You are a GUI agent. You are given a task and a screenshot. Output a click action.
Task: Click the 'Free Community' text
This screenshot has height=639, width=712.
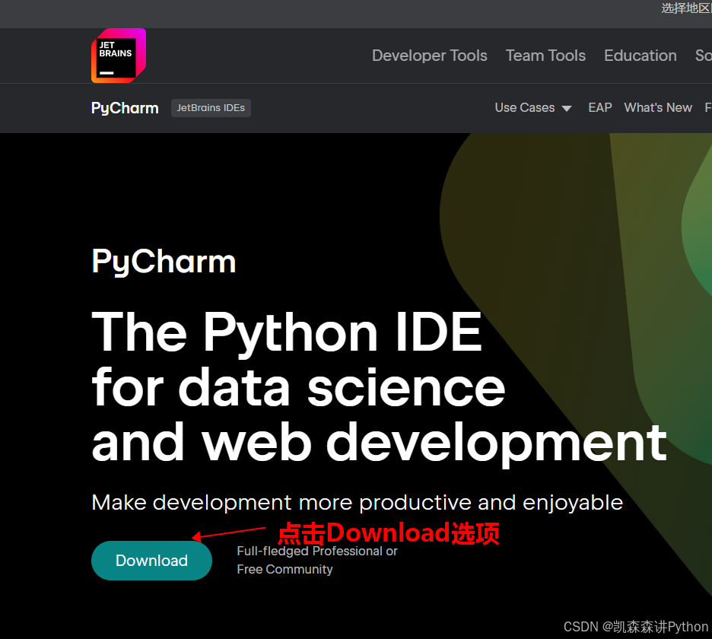click(284, 569)
